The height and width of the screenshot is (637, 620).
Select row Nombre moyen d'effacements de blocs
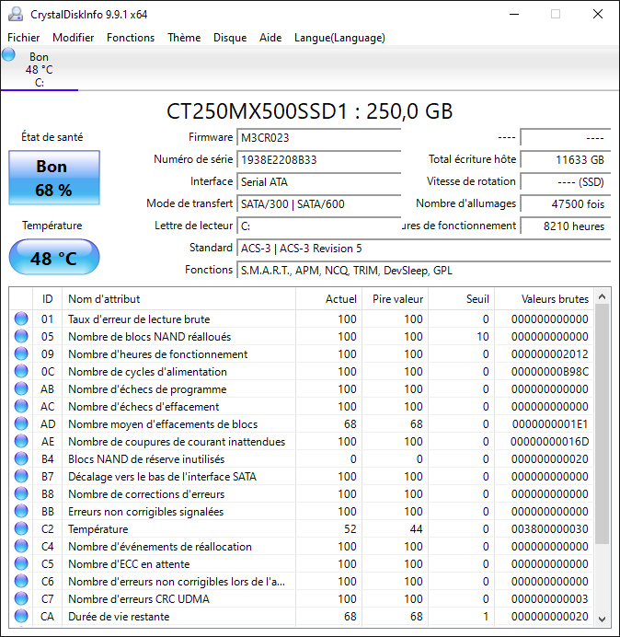(302, 423)
